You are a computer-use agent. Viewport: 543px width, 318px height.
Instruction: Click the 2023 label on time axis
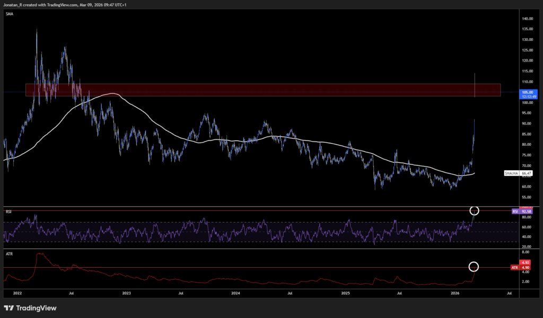(126, 293)
